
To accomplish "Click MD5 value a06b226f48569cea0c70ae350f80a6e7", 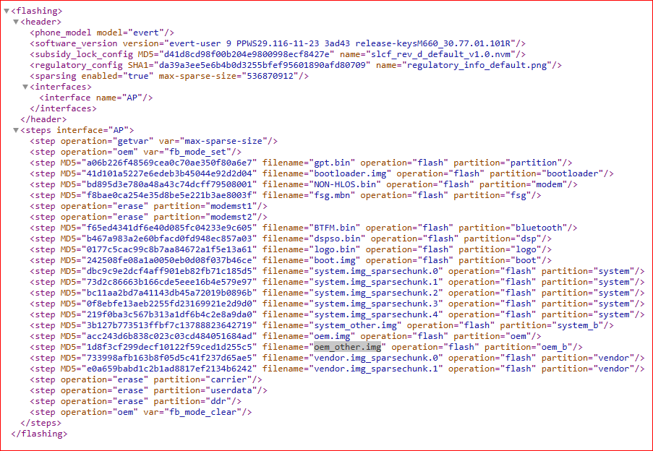I will (x=169, y=163).
